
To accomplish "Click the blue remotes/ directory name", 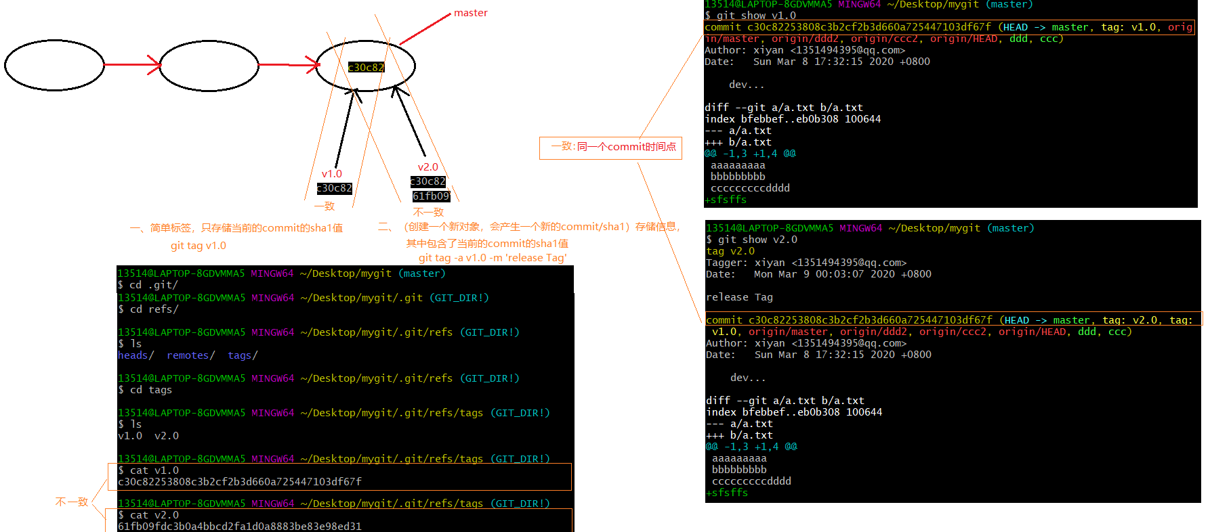I will pyautogui.click(x=190, y=355).
